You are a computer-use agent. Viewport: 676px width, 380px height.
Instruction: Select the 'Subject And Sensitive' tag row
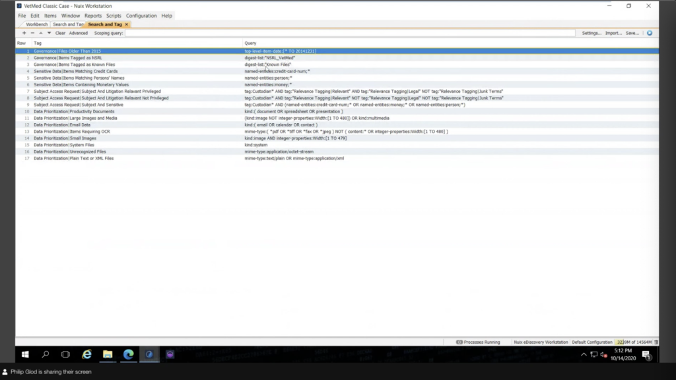[x=337, y=105]
